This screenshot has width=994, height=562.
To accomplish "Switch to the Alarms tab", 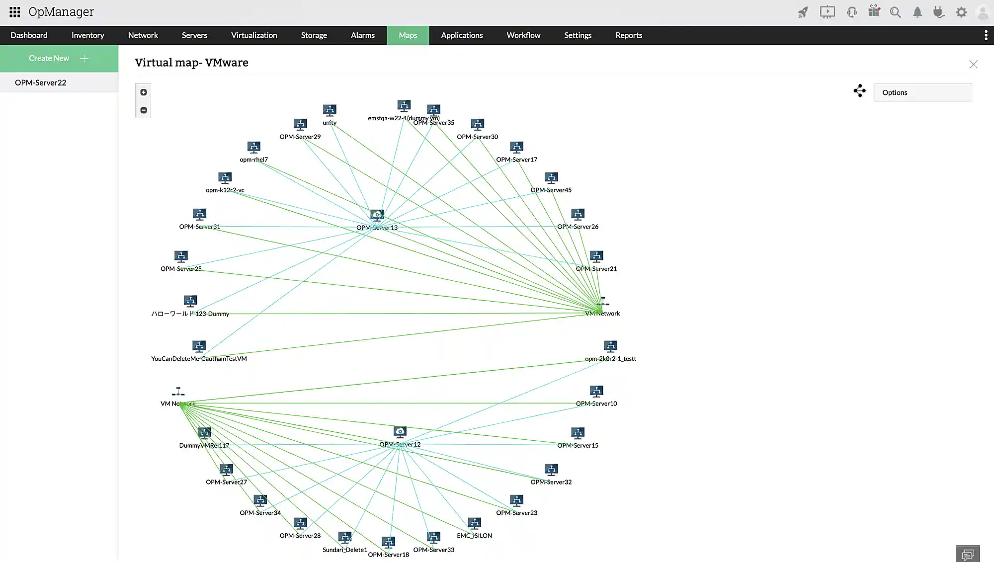I will pos(362,35).
